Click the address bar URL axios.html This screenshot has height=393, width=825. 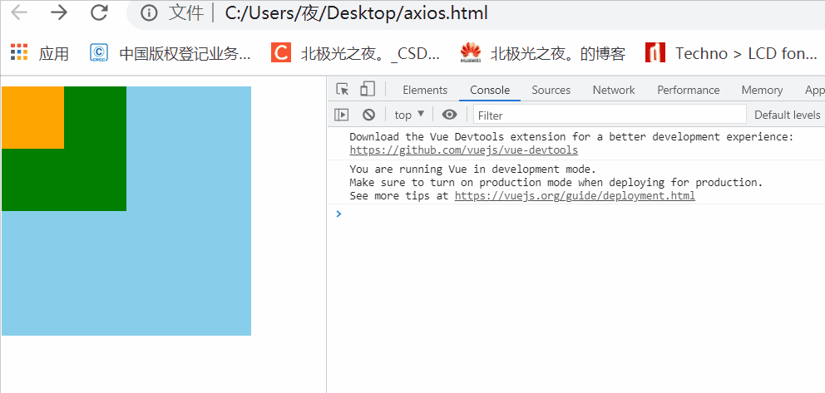pos(356,13)
